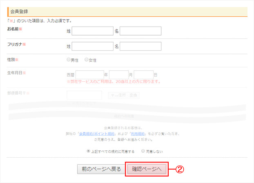The height and width of the screenshot is (183, 254).
Task: Click the 20歳以上 service restriction notice
Action: click(x=114, y=82)
